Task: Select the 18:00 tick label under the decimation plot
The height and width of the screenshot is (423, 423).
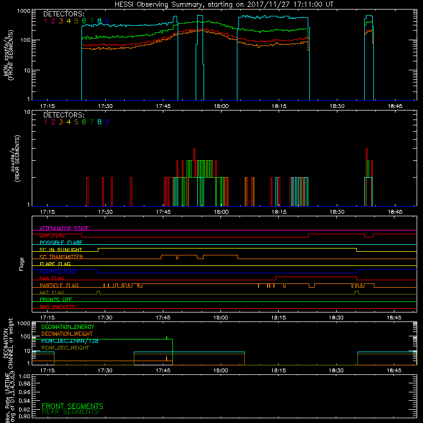Action: (220, 371)
